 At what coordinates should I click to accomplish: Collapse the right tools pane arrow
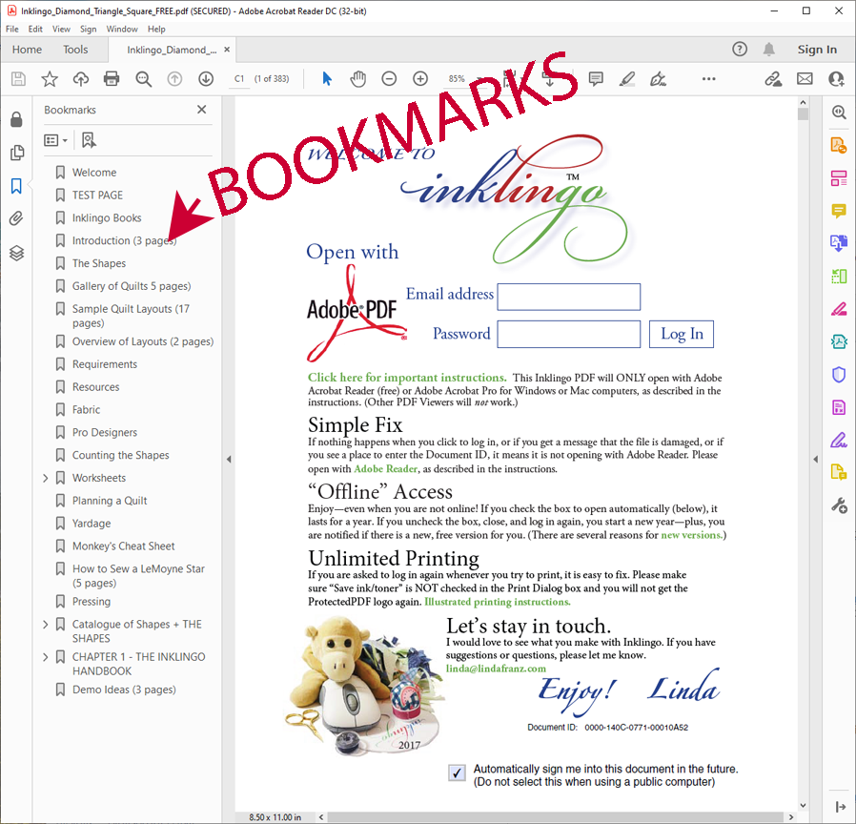[816, 460]
